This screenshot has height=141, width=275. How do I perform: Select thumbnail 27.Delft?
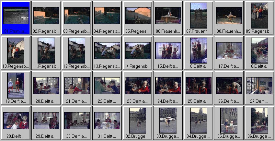coord(259,86)
